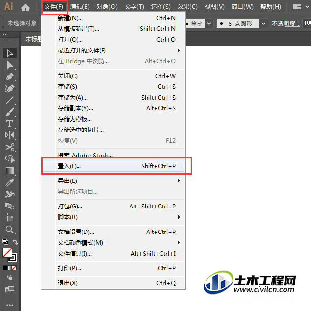The width and height of the screenshot is (311, 311).
Task: Select the Artboard tool
Action: pos(10,218)
